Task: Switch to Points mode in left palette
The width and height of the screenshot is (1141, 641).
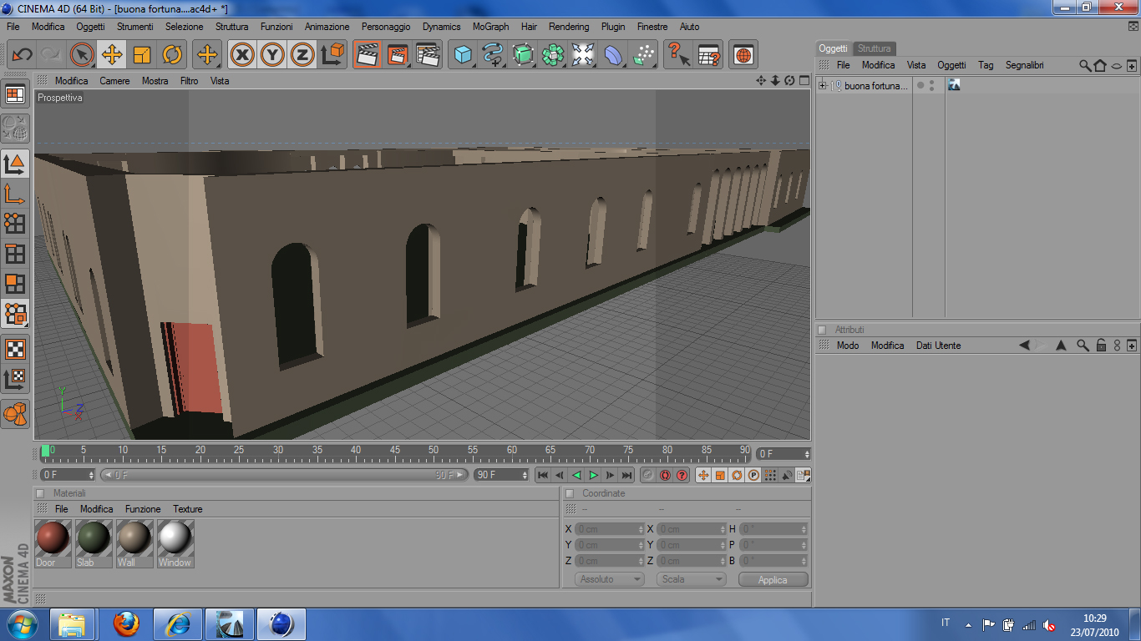Action: pyautogui.click(x=15, y=224)
